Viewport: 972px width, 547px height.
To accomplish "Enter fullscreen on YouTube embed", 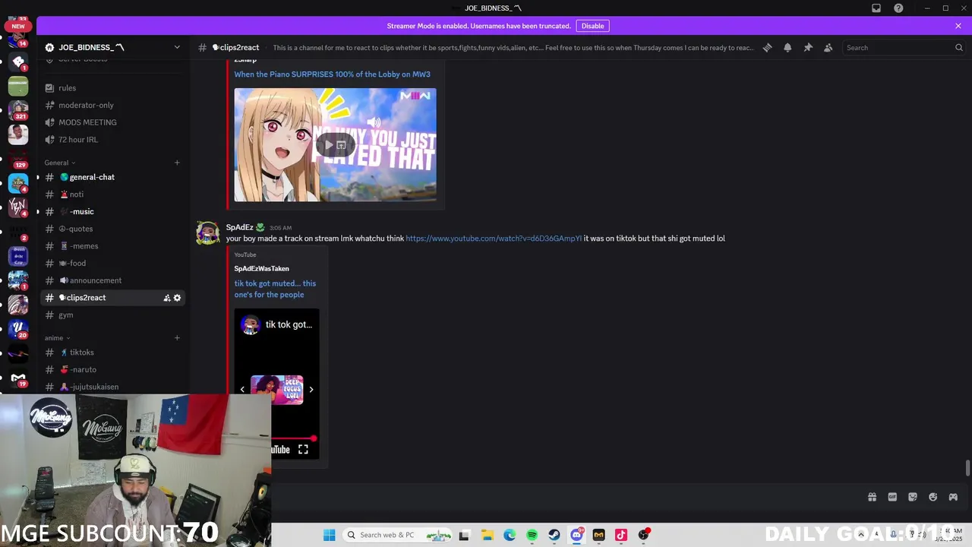I will coord(303,450).
